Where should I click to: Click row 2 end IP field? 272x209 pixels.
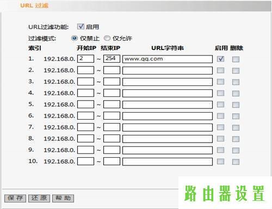coord(112,70)
